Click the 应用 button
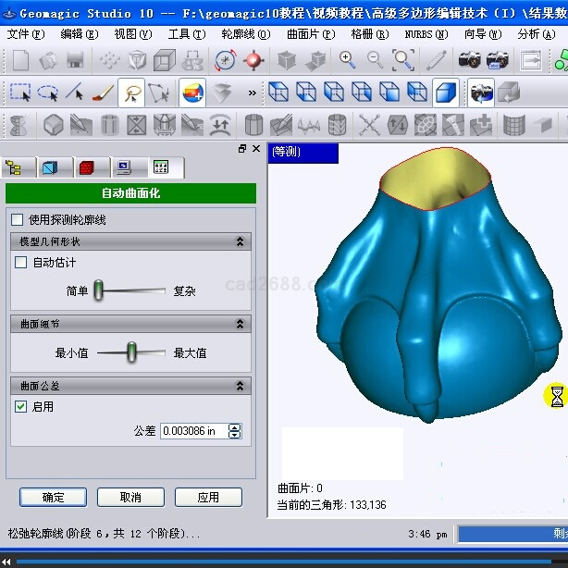The width and height of the screenshot is (568, 568). pyautogui.click(x=208, y=497)
